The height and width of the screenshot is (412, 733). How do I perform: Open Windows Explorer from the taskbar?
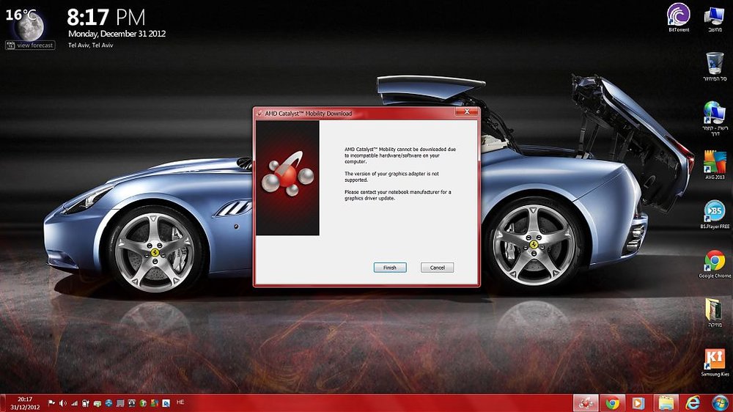[666, 403]
